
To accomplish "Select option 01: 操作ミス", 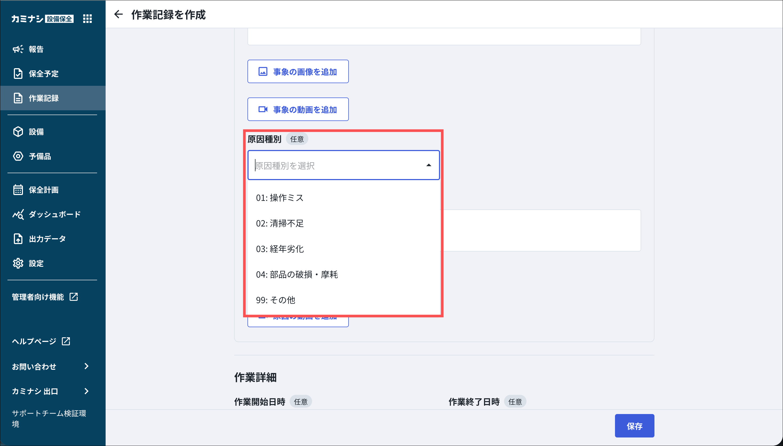I will [x=279, y=198].
